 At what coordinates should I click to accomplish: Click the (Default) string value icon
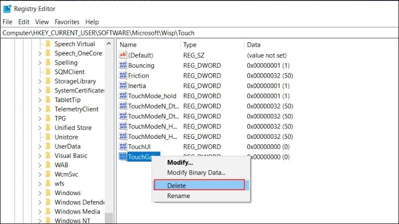click(123, 55)
